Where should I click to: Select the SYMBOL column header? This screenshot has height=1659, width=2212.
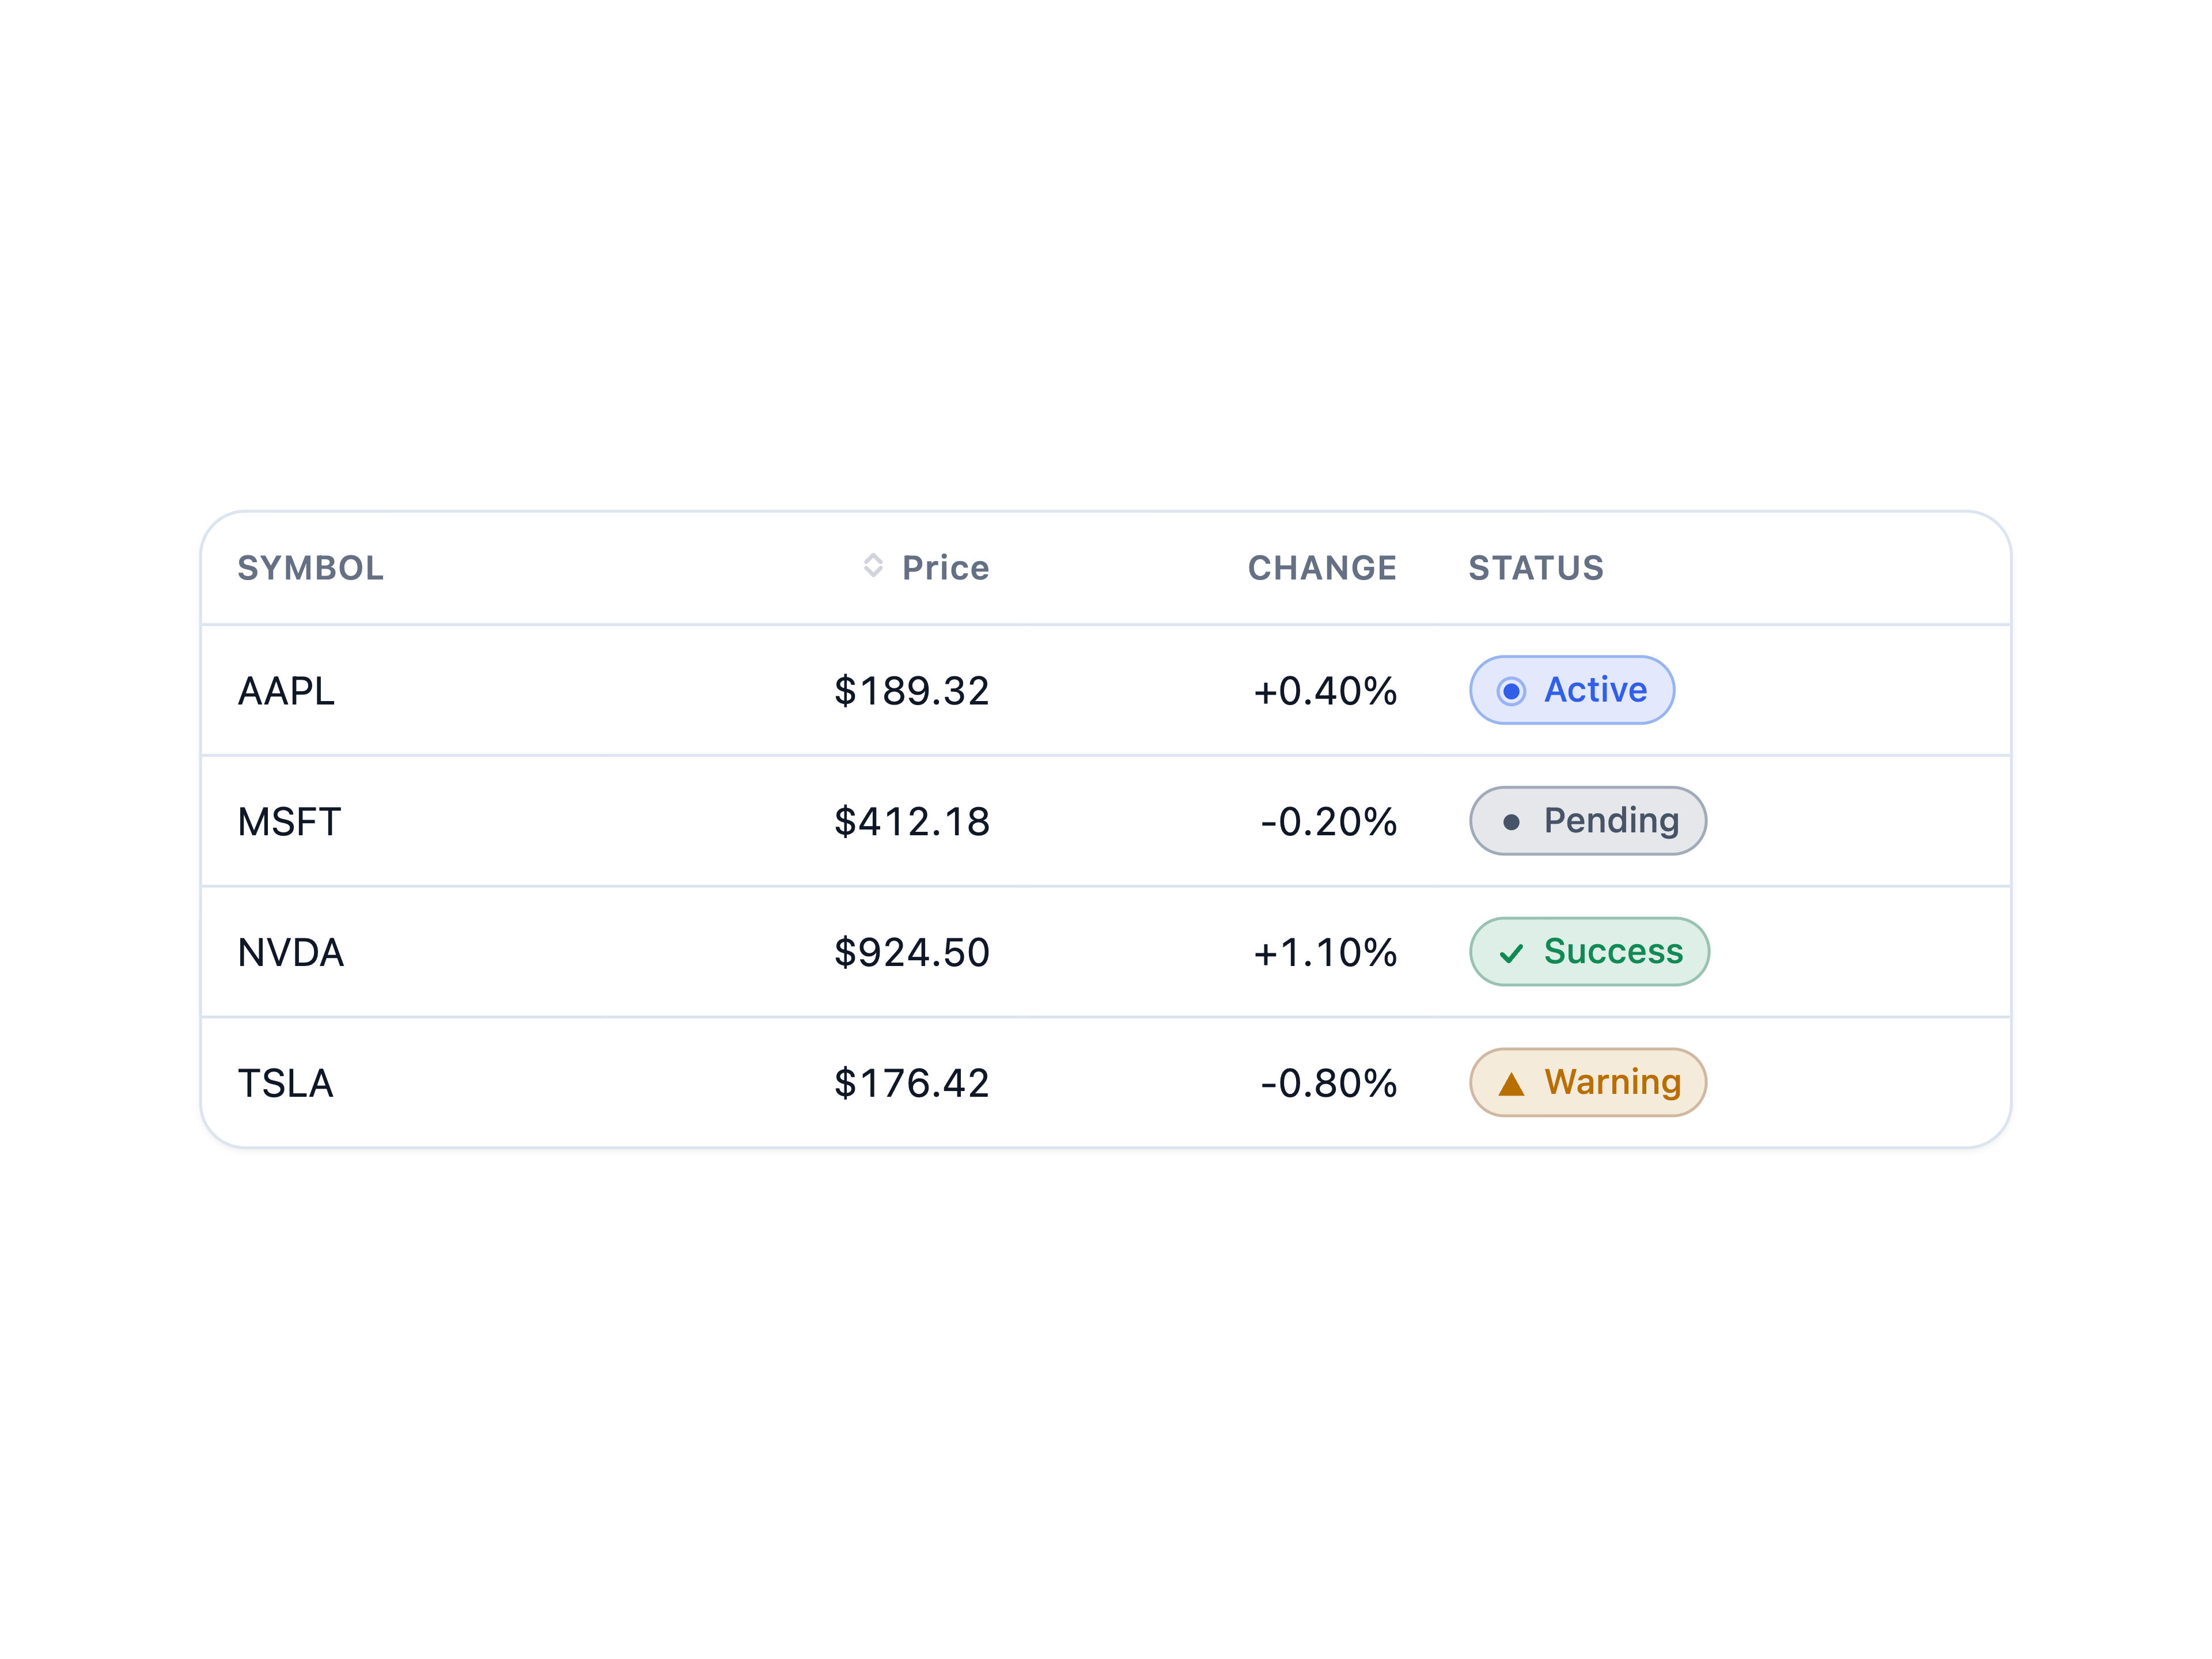pyautogui.click(x=310, y=568)
